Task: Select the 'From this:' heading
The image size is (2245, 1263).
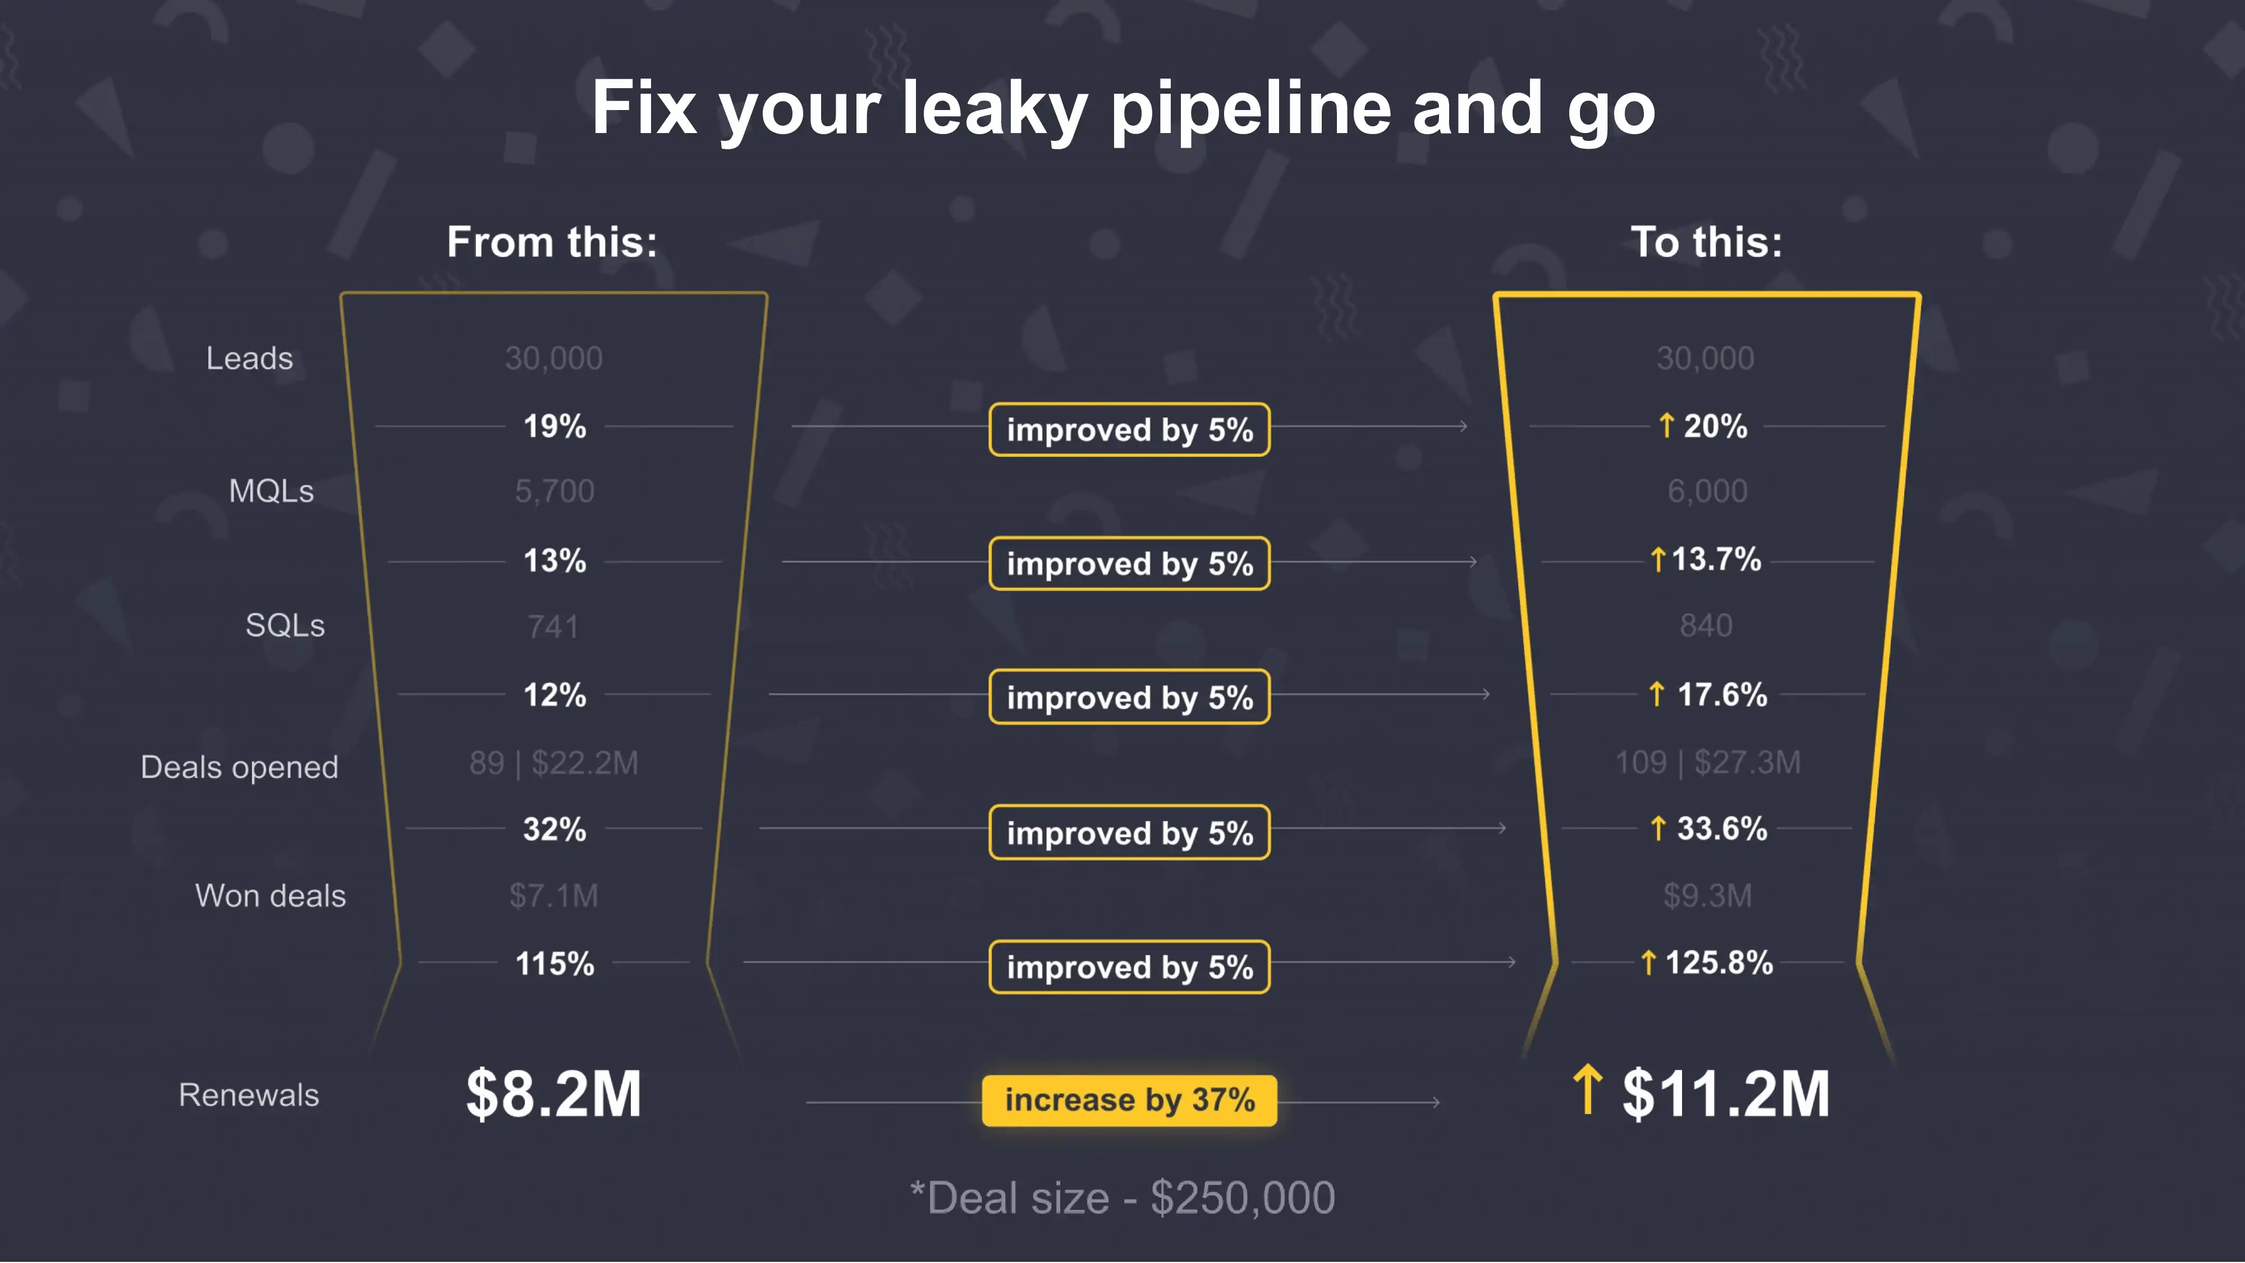Action: pyautogui.click(x=552, y=241)
